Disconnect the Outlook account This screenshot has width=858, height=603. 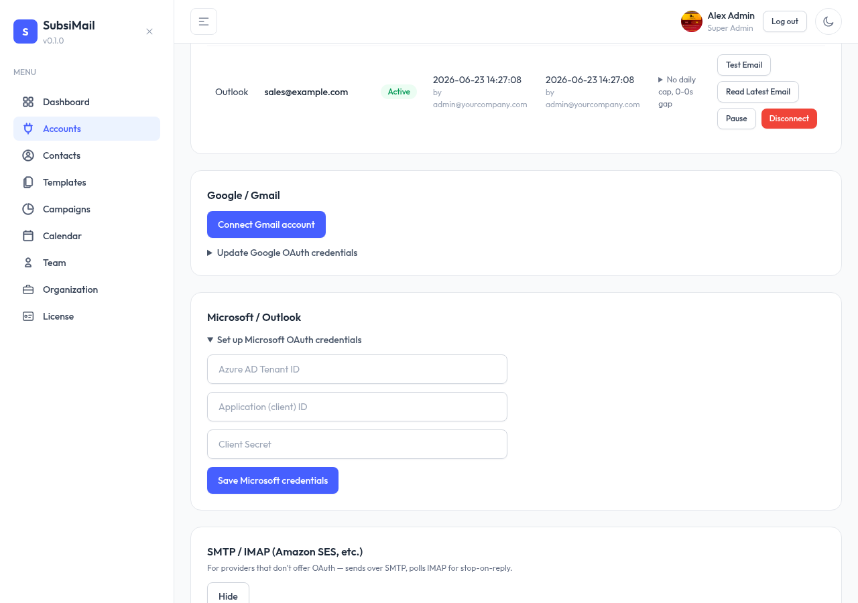789,119
